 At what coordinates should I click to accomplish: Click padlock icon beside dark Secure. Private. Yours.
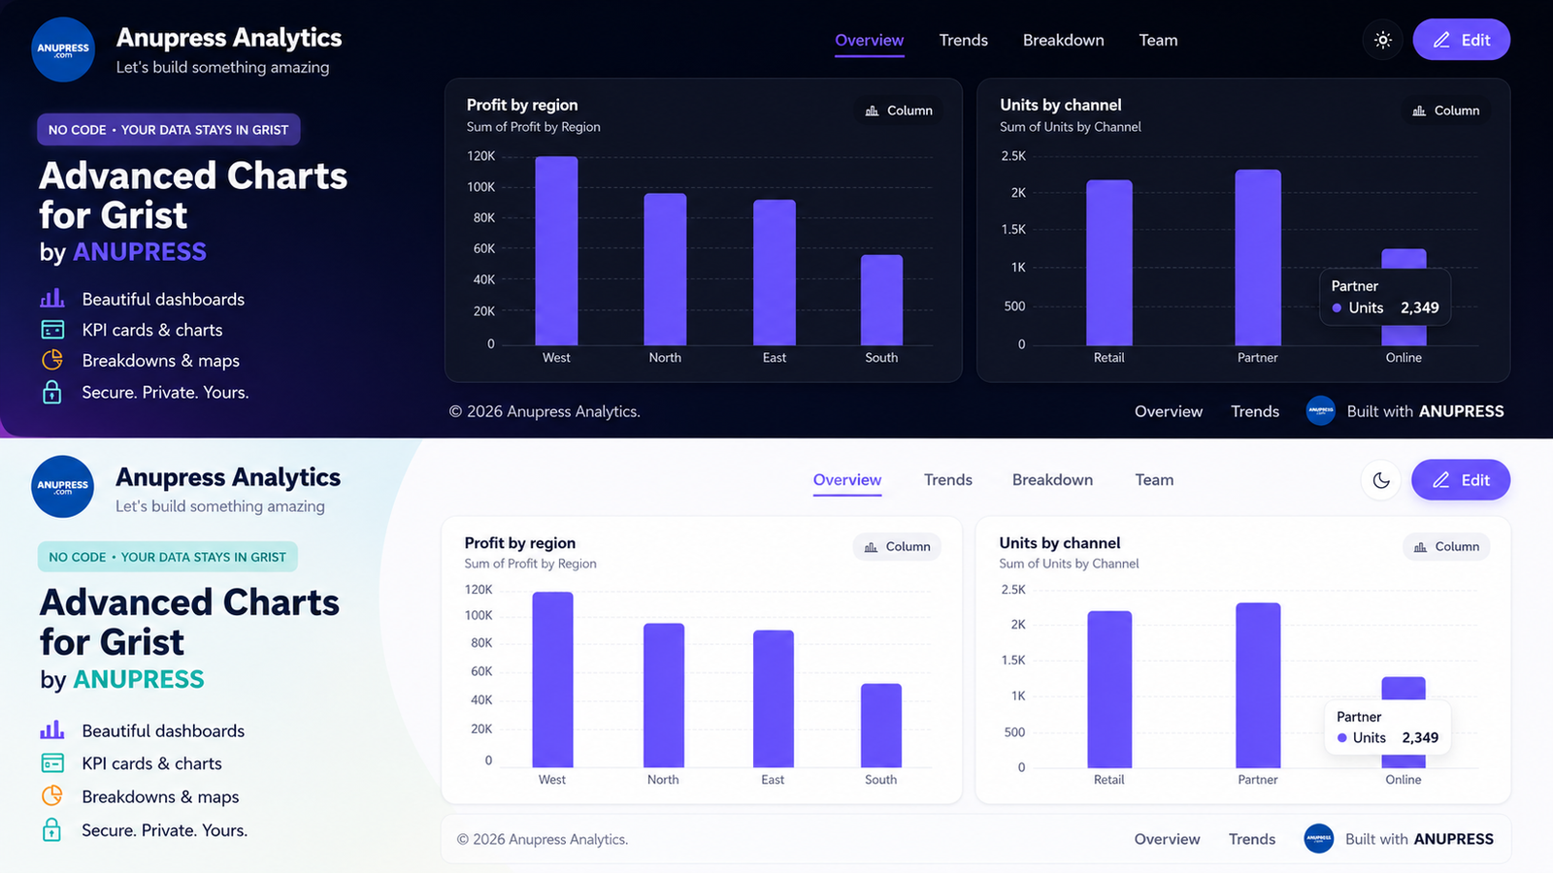tap(52, 392)
